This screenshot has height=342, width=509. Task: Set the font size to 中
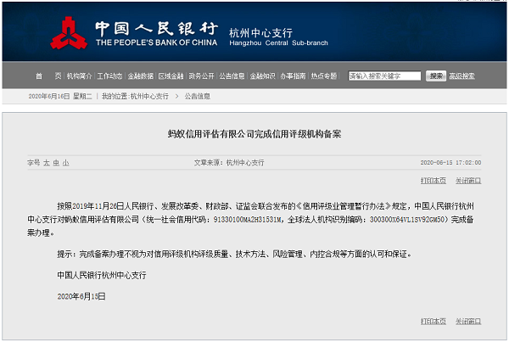[x=56, y=163]
